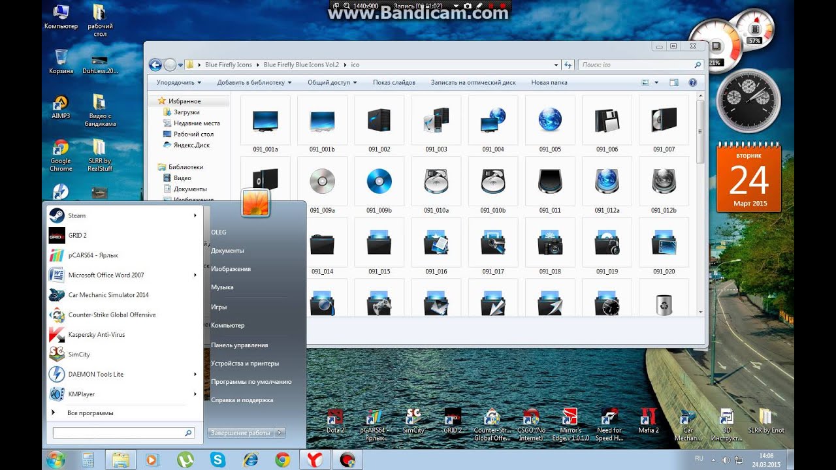Click the Skype taskbar icon
Screen dimensions: 836x470
(x=217, y=460)
